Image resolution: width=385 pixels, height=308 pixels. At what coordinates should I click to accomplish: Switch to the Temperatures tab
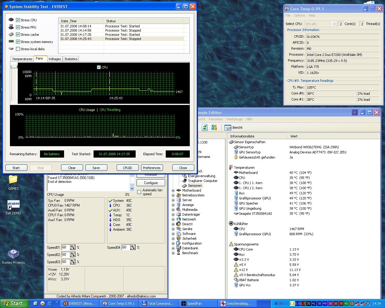(x=22, y=59)
